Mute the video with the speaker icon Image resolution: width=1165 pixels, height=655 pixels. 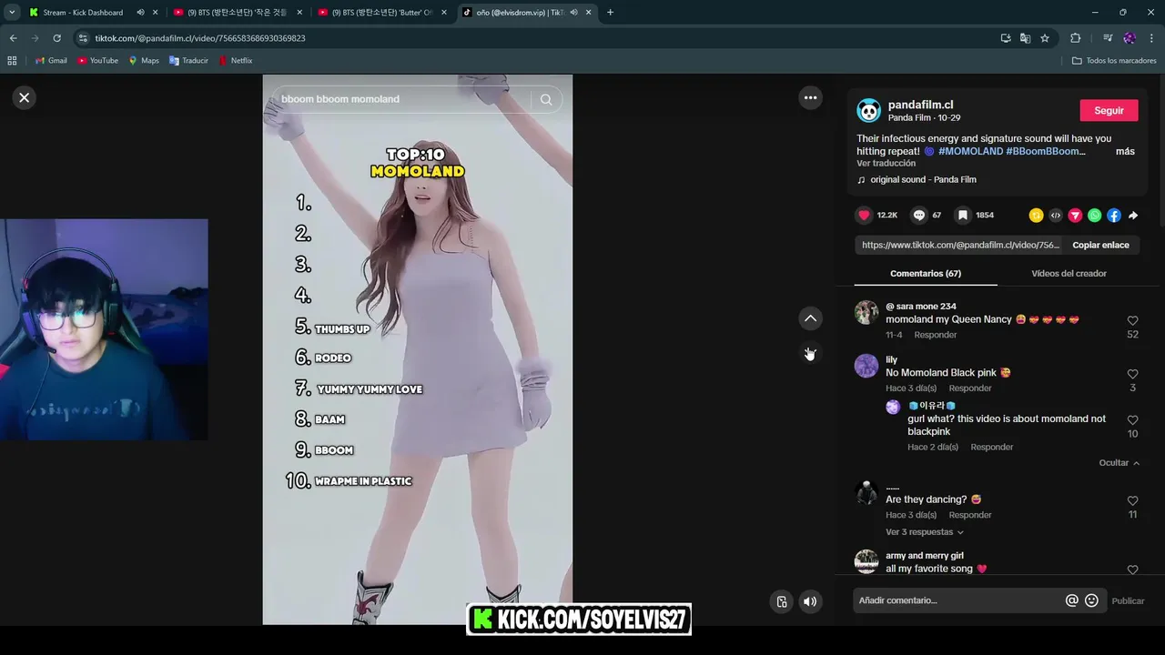pos(810,601)
